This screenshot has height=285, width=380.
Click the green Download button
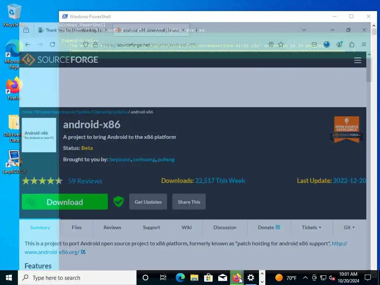[x=65, y=202]
